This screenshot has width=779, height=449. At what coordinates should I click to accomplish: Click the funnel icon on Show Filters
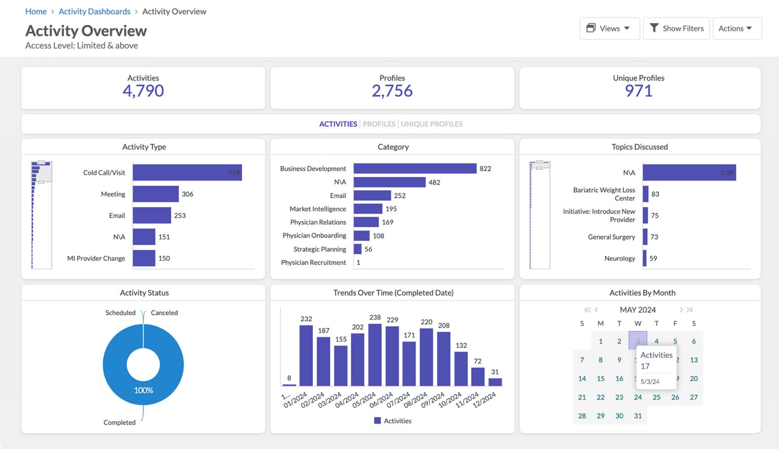tap(655, 28)
